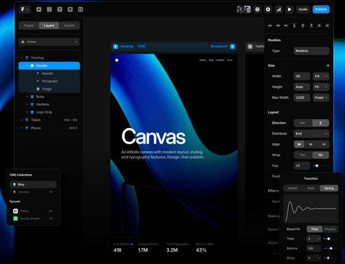Click the grid actions toolbar icon
Image resolution: width=345 pixels, height=264 pixels.
pos(80,9)
